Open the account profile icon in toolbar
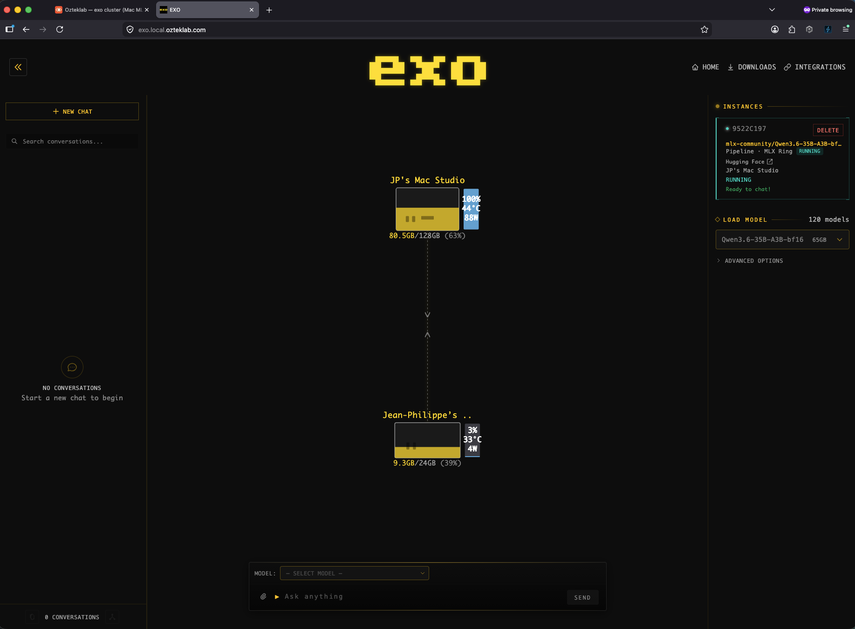 click(x=775, y=29)
